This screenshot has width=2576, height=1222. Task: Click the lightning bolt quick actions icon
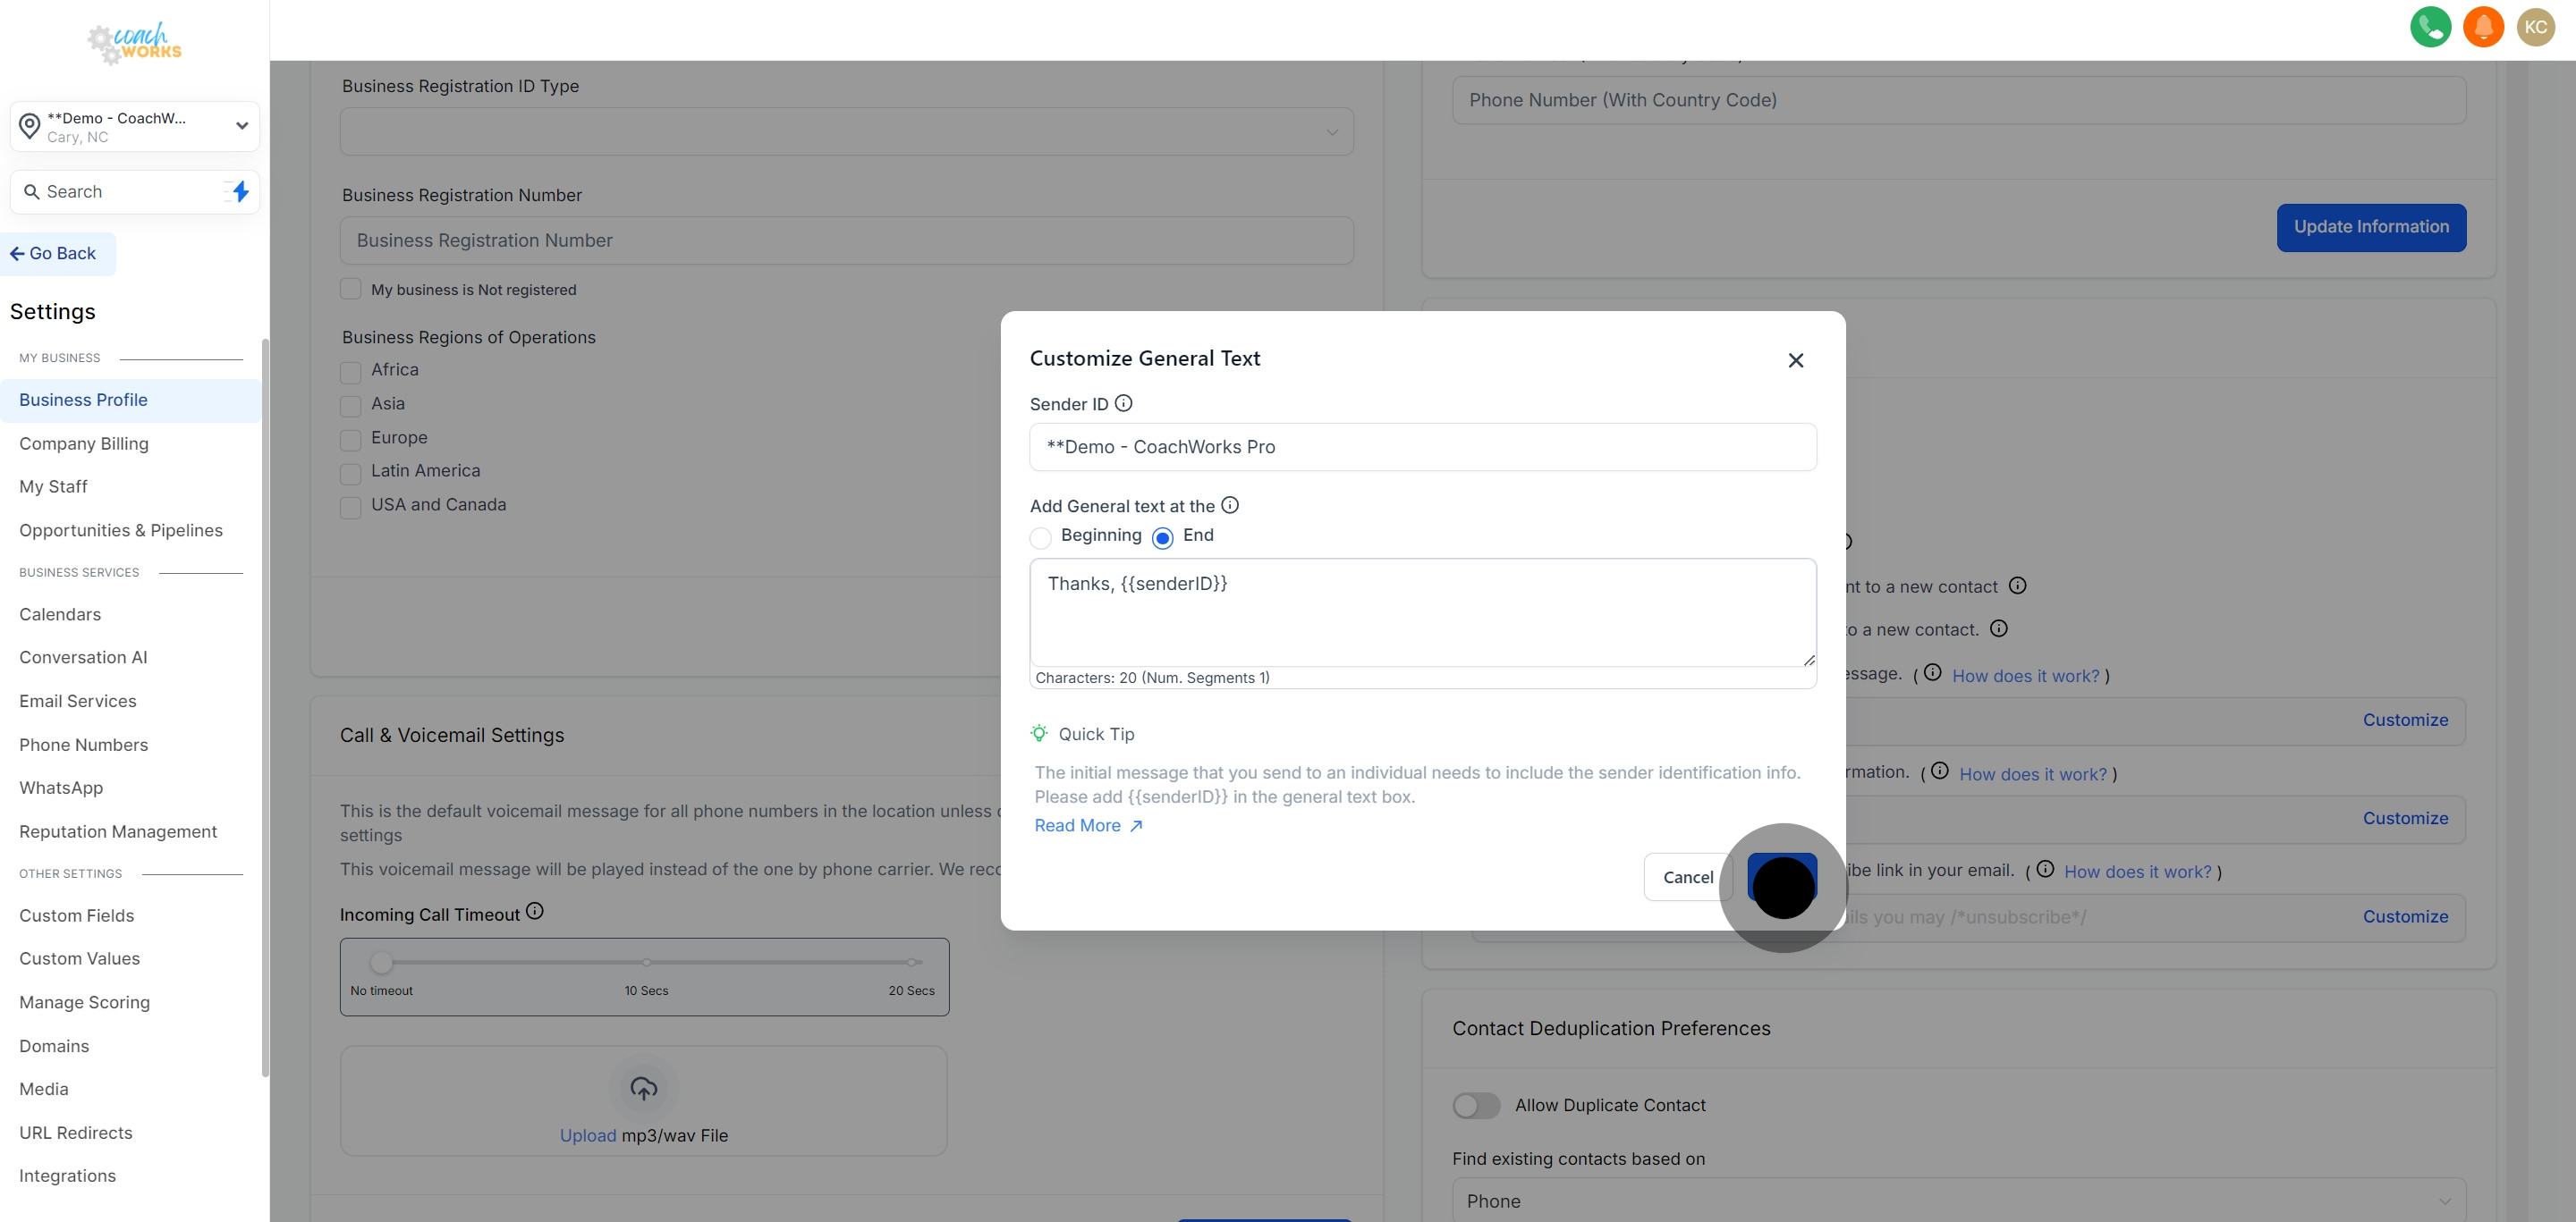click(240, 190)
